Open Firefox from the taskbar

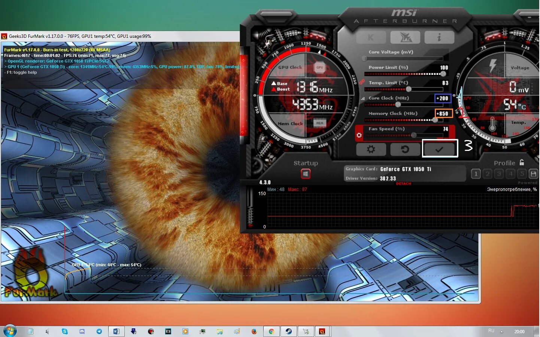point(254,331)
